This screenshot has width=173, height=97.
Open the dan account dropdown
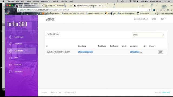(163, 19)
